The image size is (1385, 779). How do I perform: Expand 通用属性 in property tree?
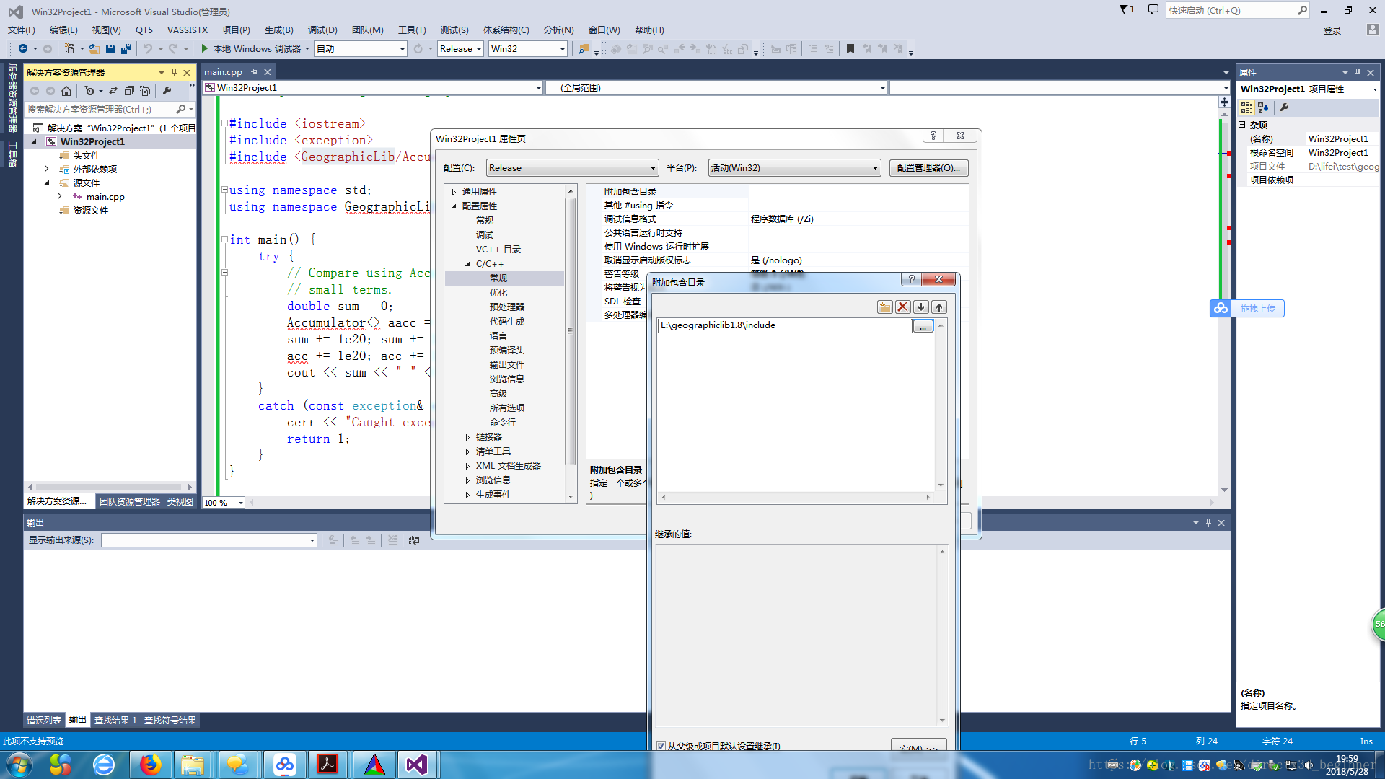(454, 192)
